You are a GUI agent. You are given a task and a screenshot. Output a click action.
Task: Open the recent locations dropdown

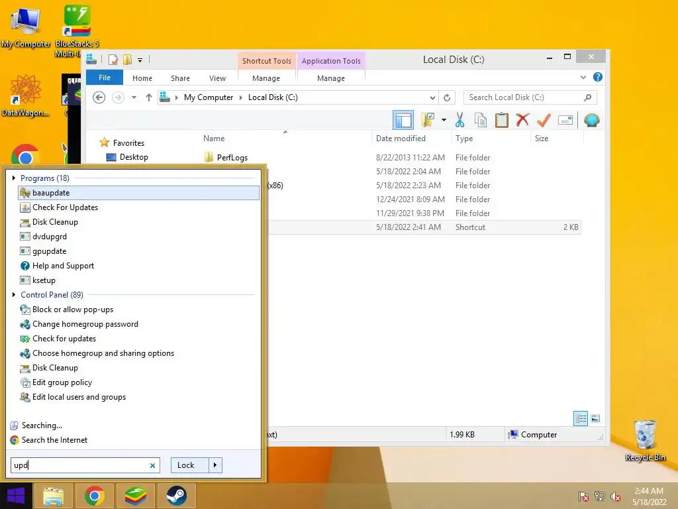coord(134,97)
